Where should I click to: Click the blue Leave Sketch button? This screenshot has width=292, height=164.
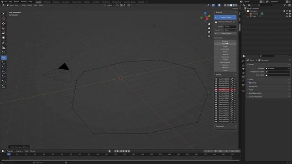(225, 17)
